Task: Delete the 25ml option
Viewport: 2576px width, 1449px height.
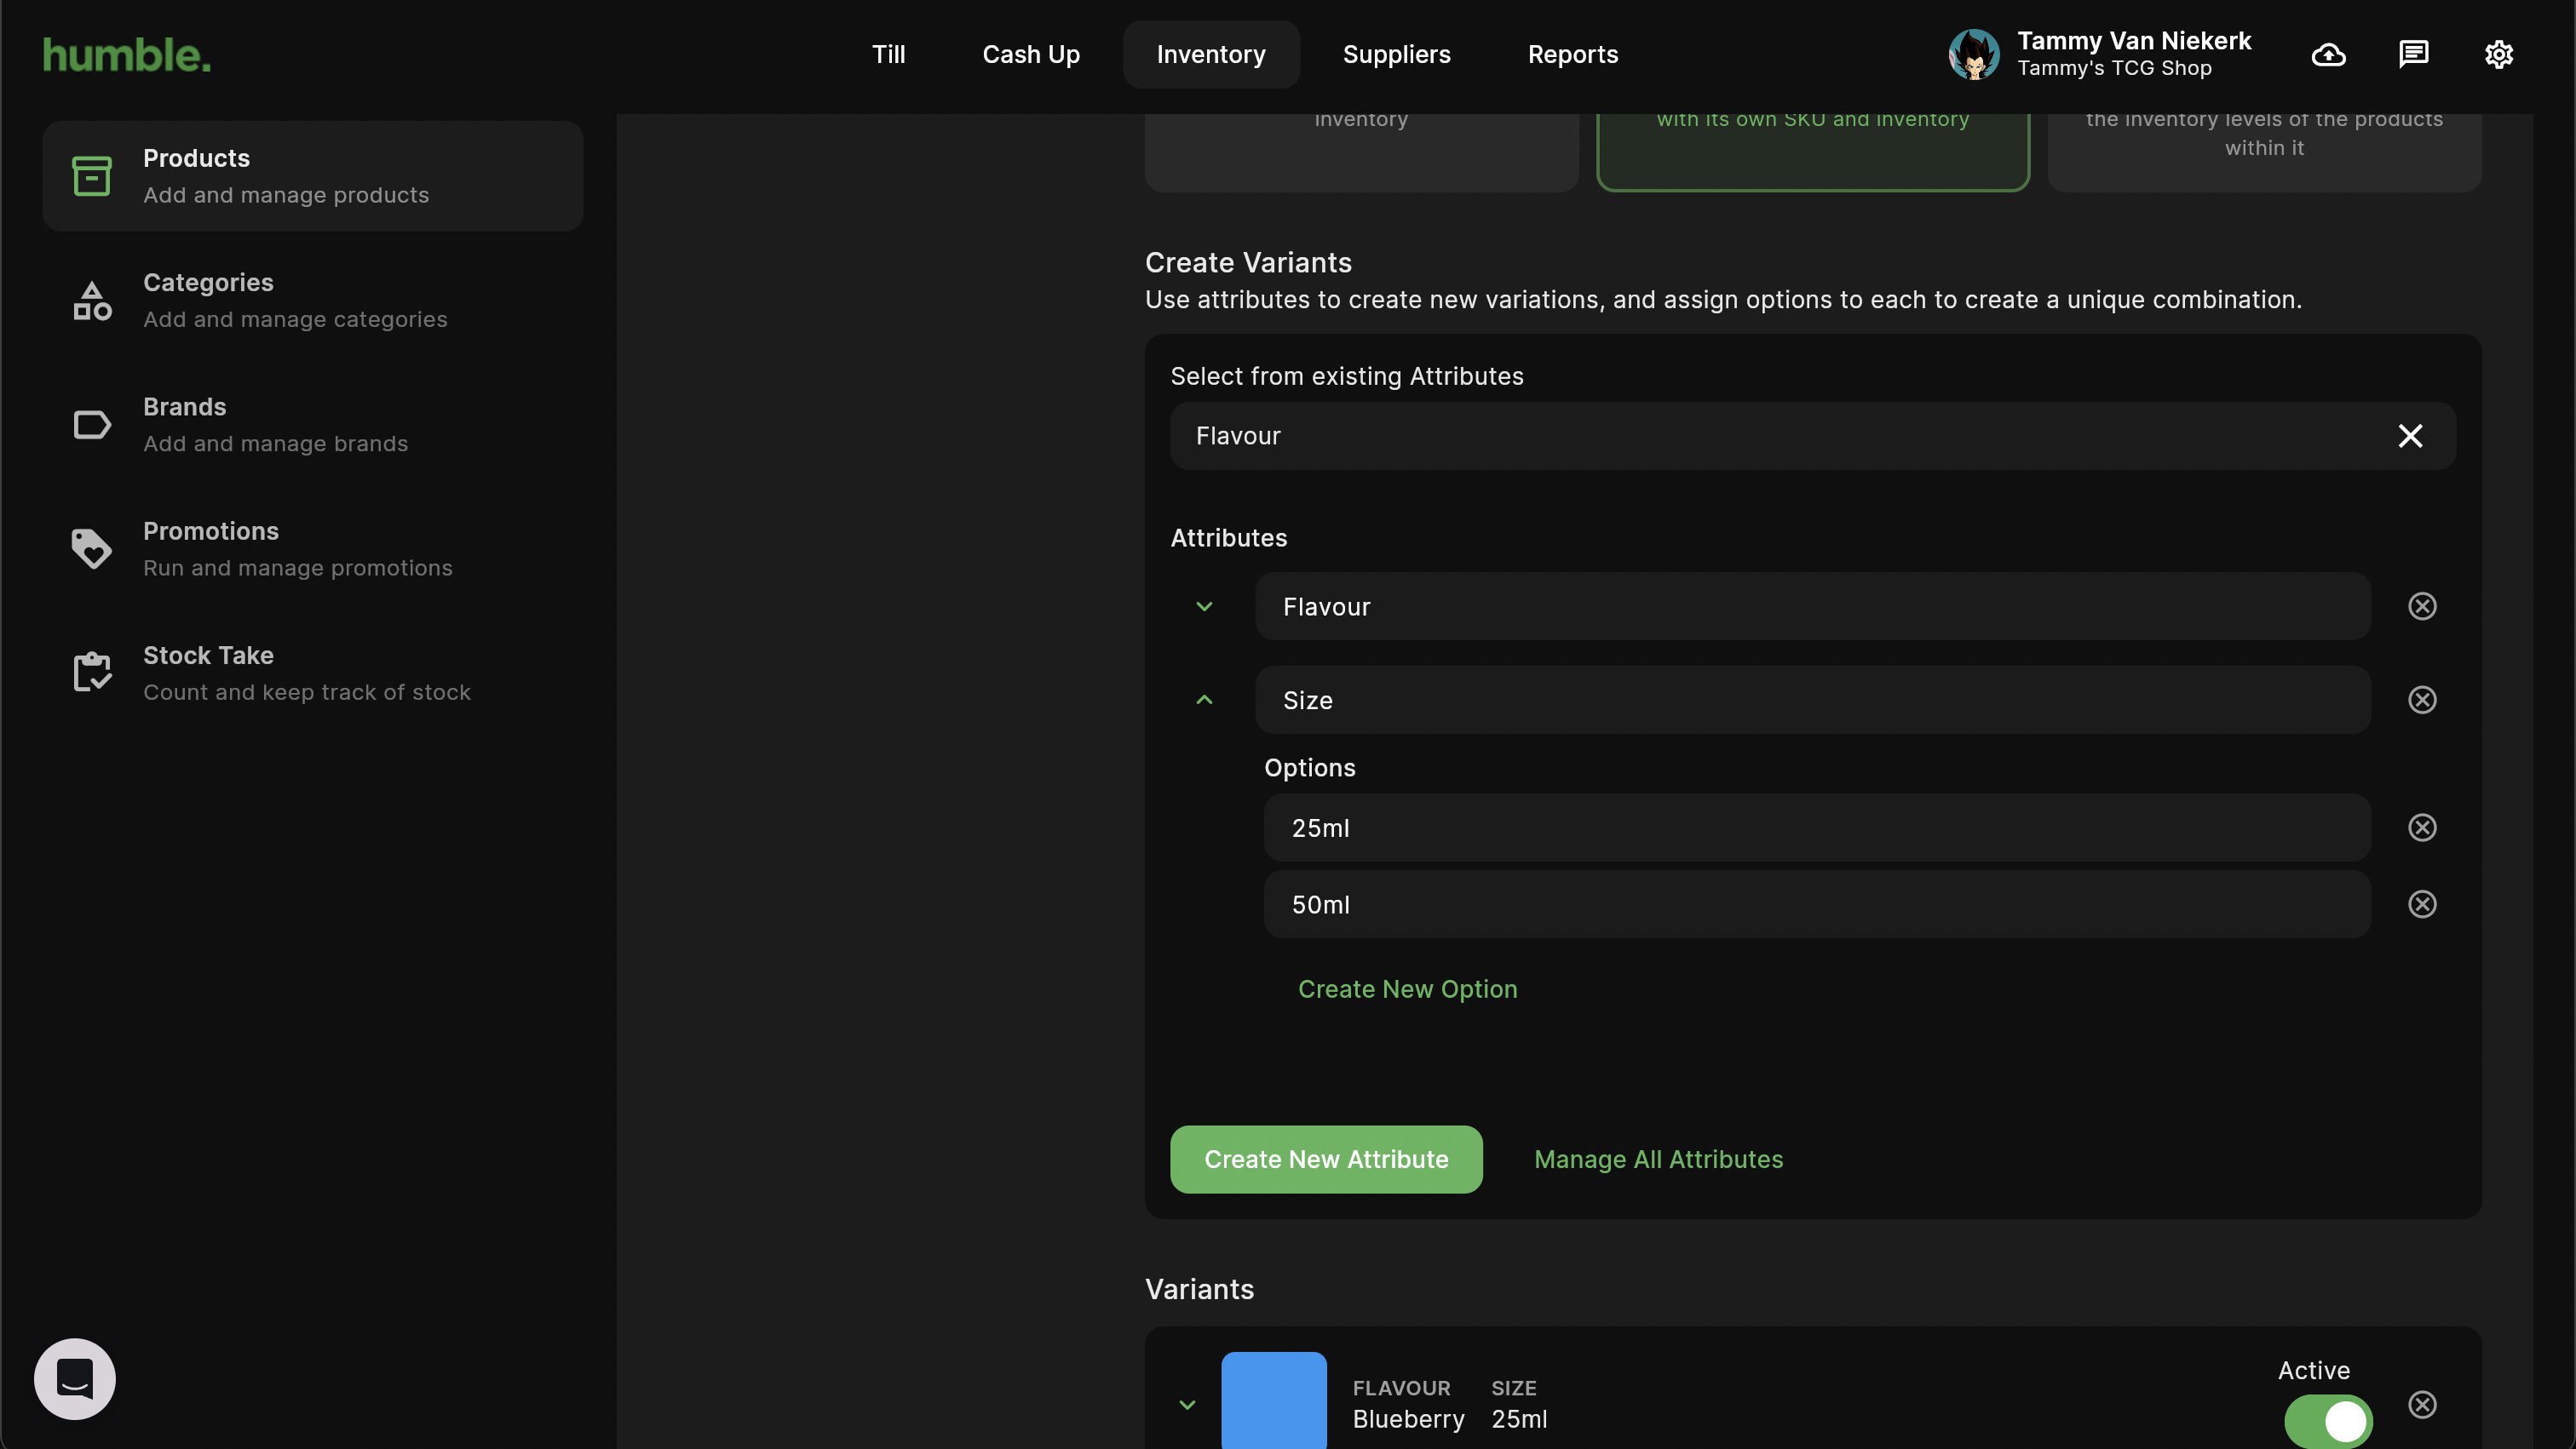Action: (2421, 828)
